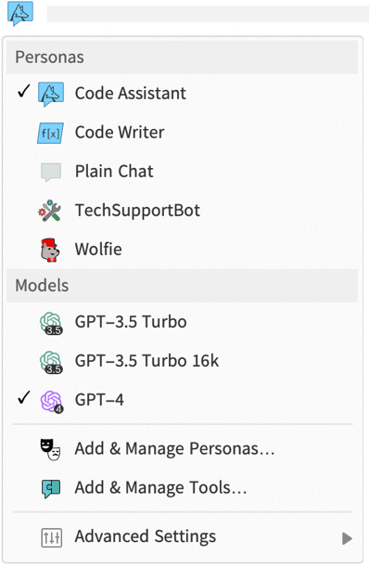Open Add & Manage Personas…
The image size is (370, 567).
pos(182,449)
